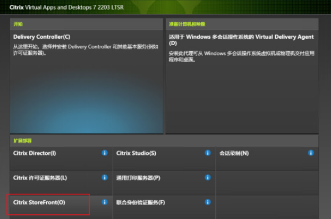331x219 pixels.
Task: Pick Citrix 许可证服务器(L)
Action: [x=40, y=178]
